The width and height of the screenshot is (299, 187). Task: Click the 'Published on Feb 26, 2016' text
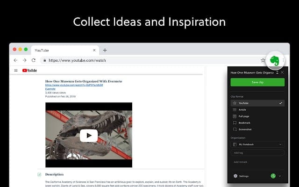coord(60,97)
